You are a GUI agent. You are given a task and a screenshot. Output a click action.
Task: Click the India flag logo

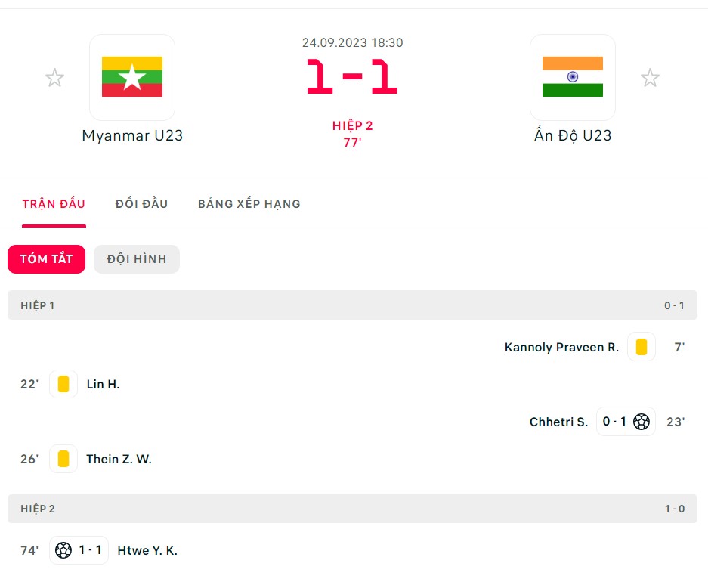573,77
